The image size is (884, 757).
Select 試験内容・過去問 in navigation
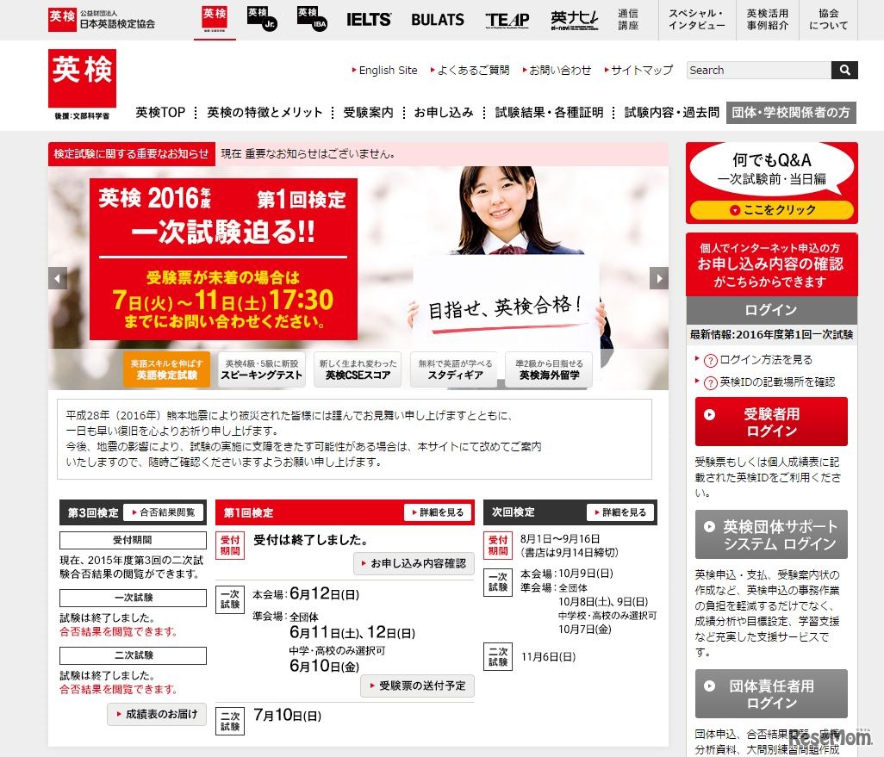(x=671, y=112)
